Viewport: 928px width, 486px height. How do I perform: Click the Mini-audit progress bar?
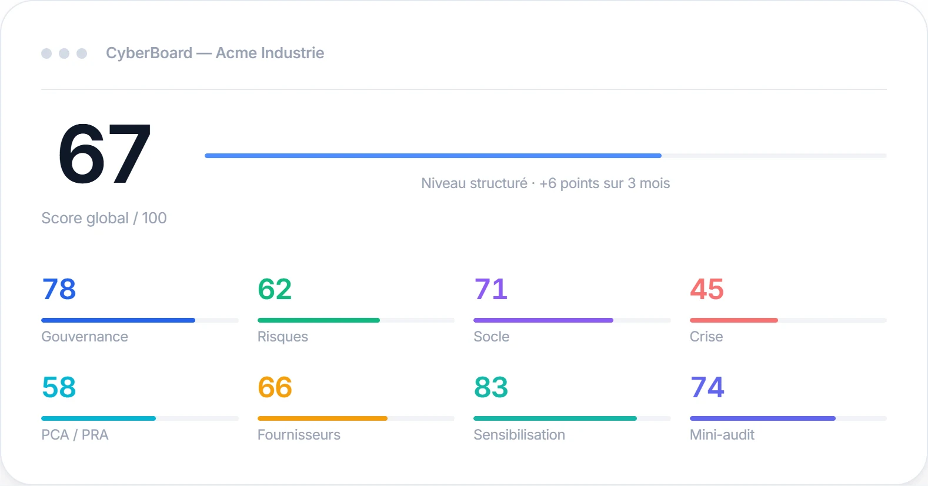tap(788, 418)
